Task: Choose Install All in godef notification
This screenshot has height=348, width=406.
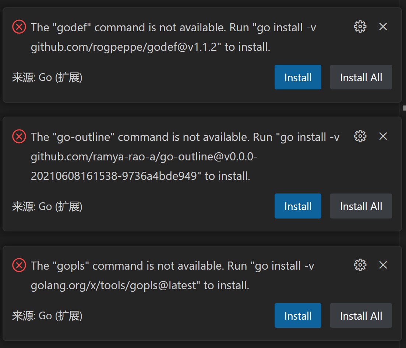Action: click(x=361, y=77)
